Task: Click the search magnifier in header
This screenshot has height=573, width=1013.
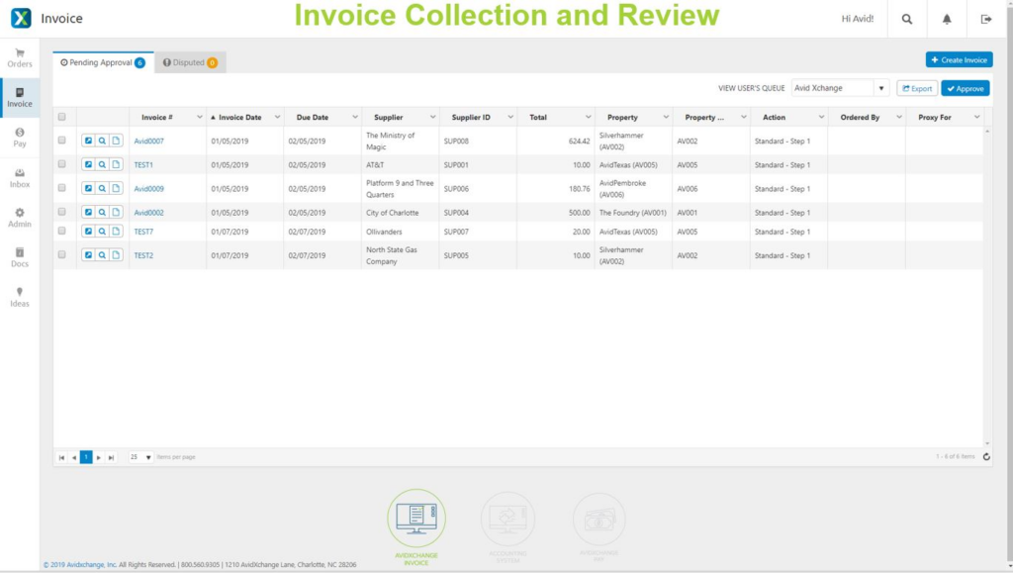Action: (x=907, y=19)
